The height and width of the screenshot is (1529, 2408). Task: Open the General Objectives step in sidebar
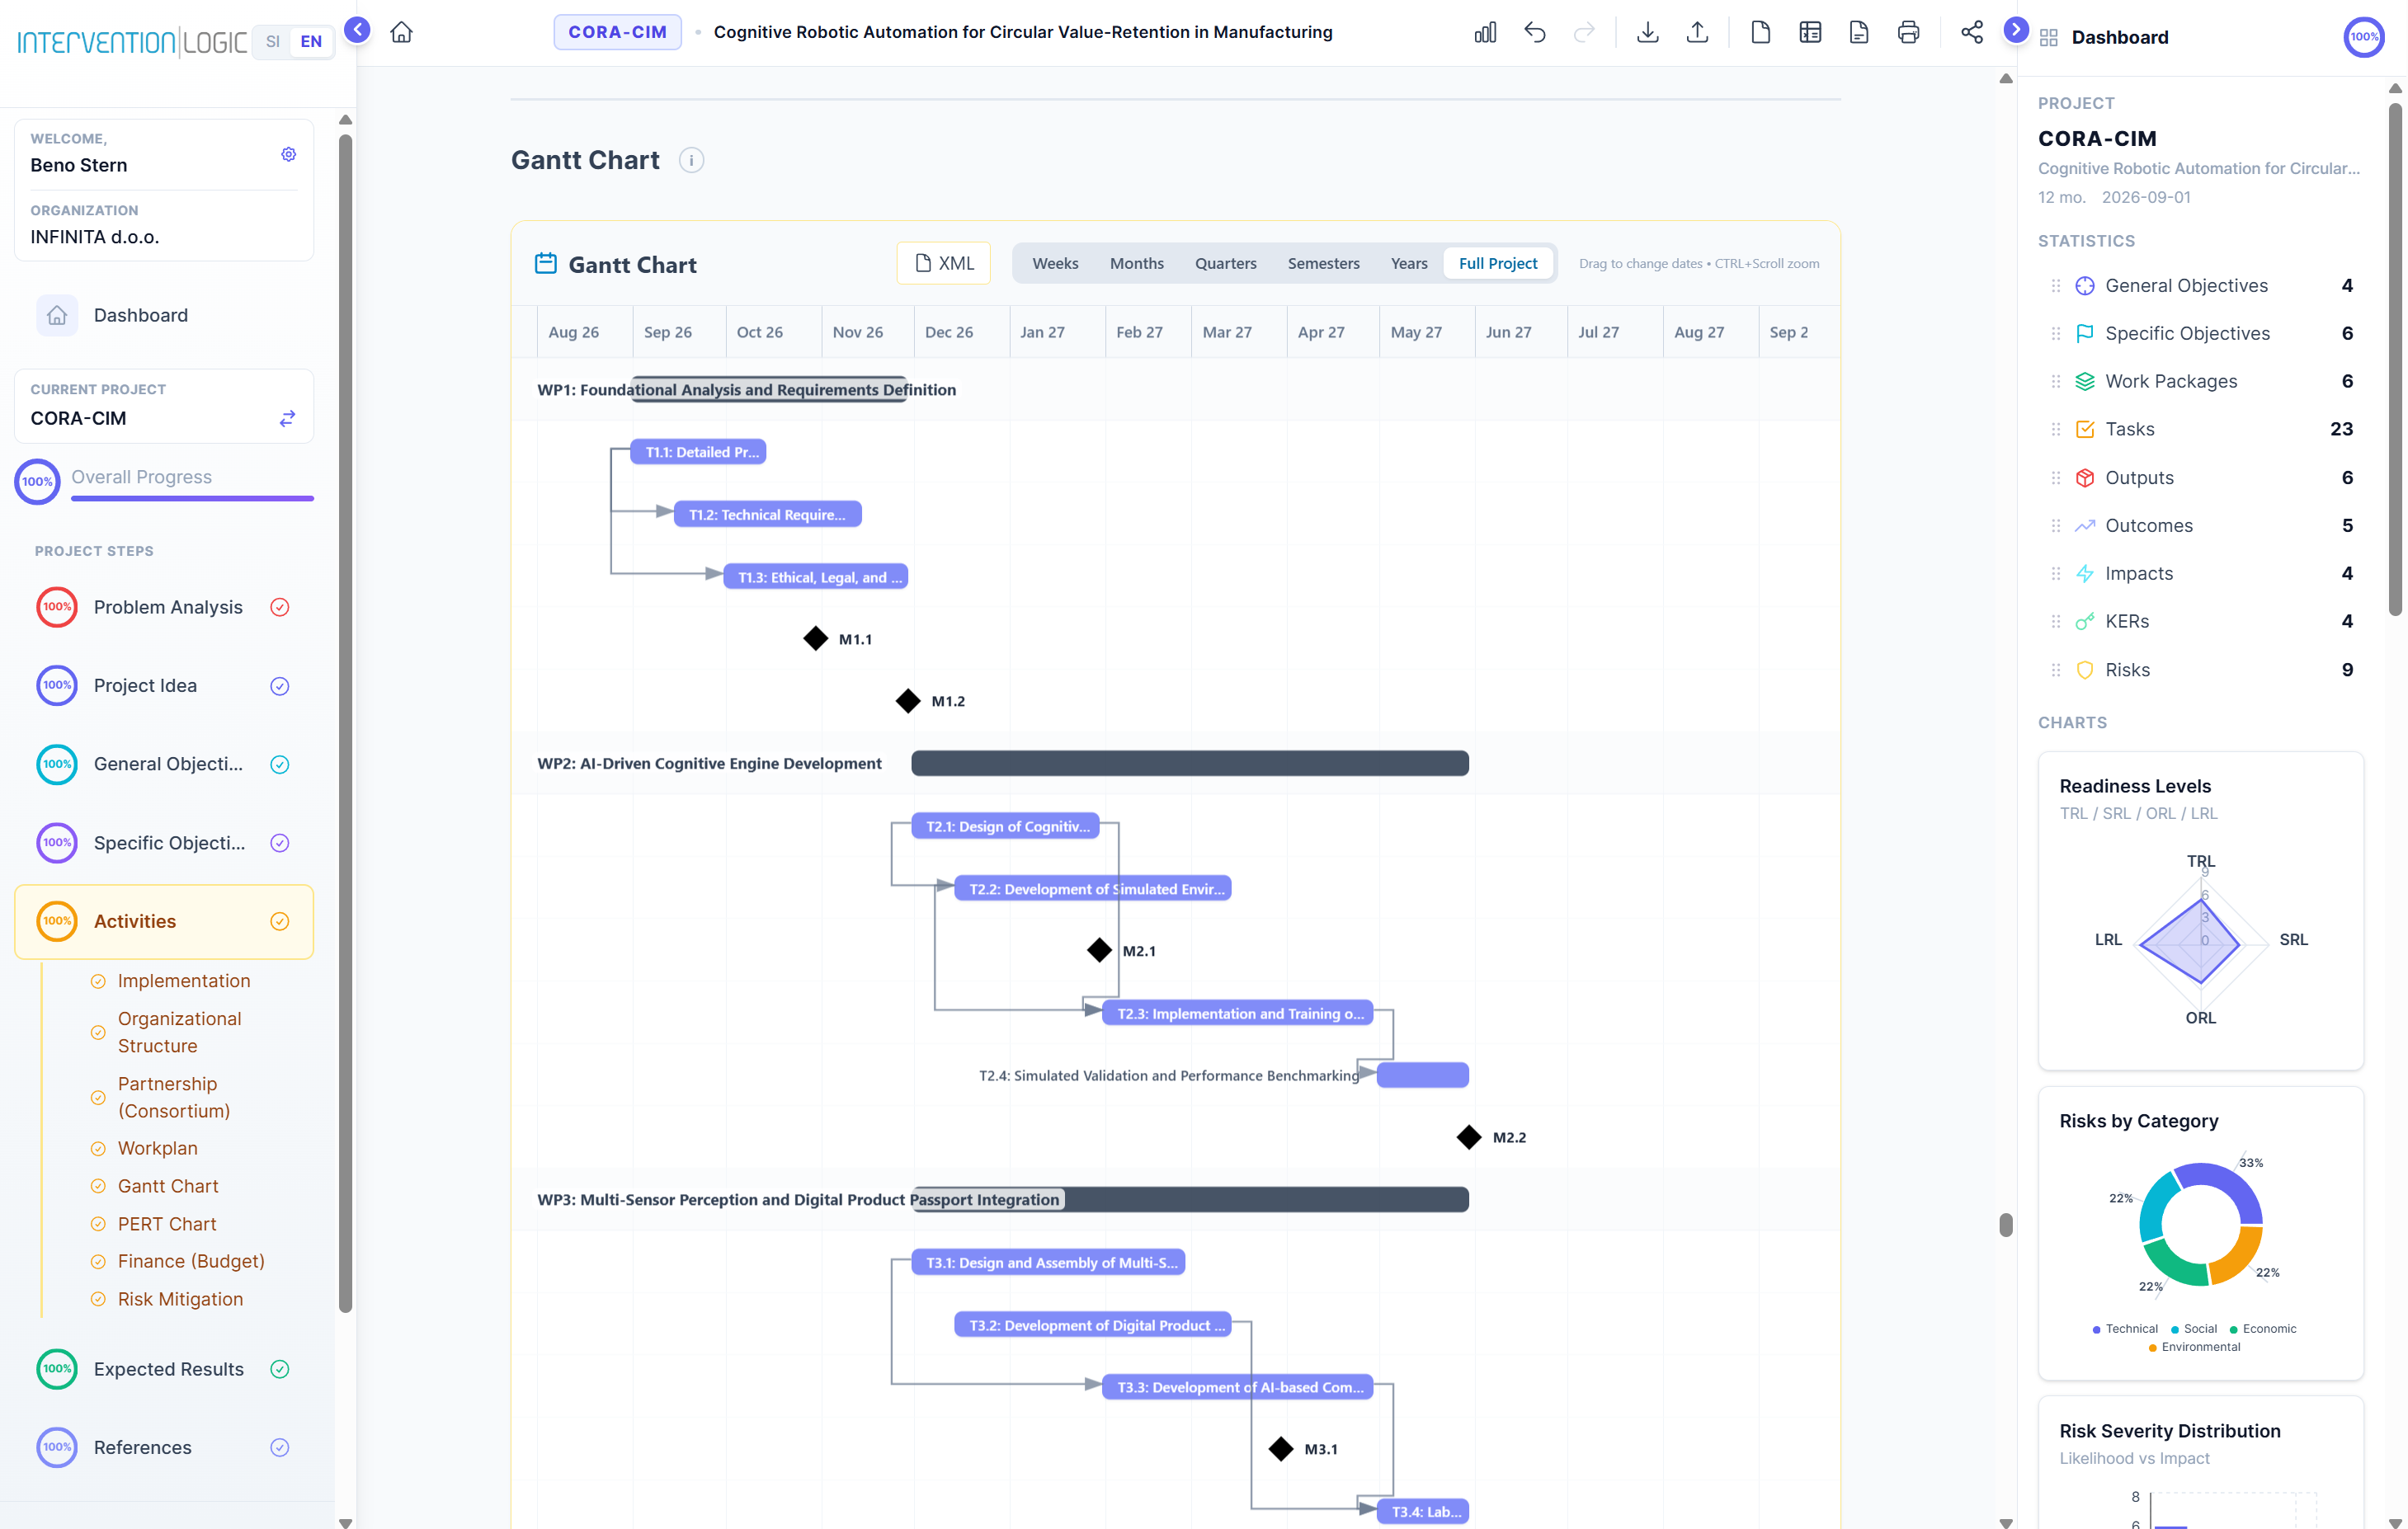click(x=164, y=764)
